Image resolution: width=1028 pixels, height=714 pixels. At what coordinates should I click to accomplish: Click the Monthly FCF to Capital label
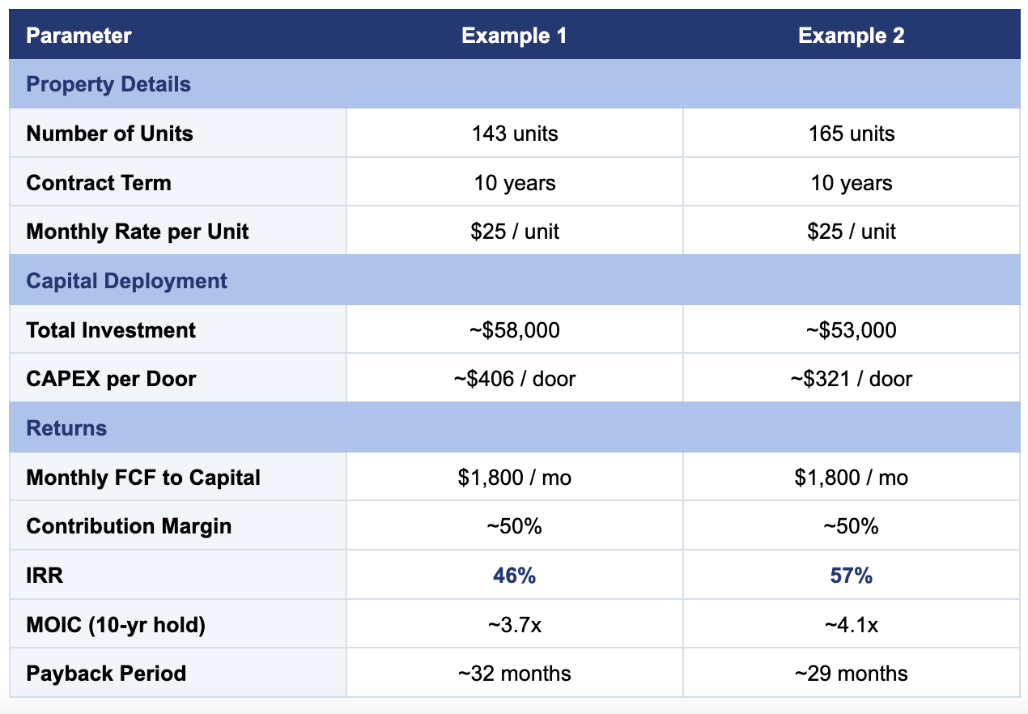[x=143, y=478]
